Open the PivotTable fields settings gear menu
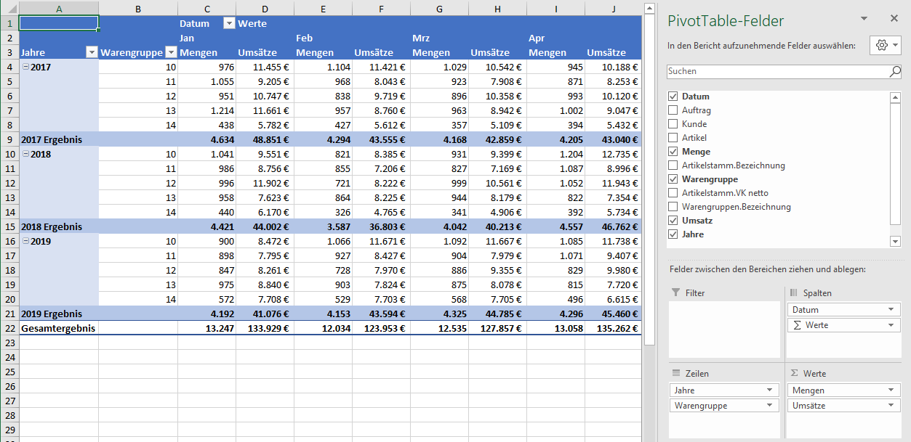 click(885, 45)
